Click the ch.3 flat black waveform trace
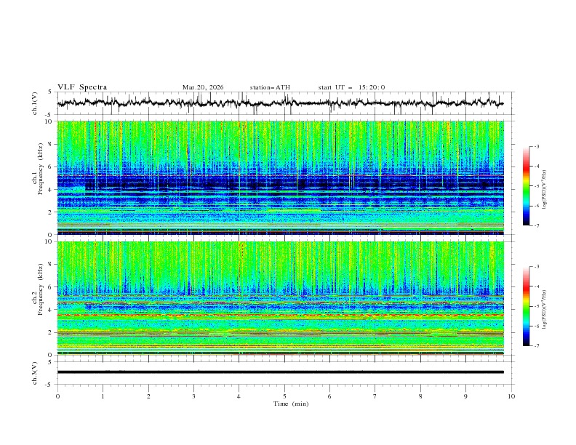This screenshot has width=576, height=445. point(281,372)
